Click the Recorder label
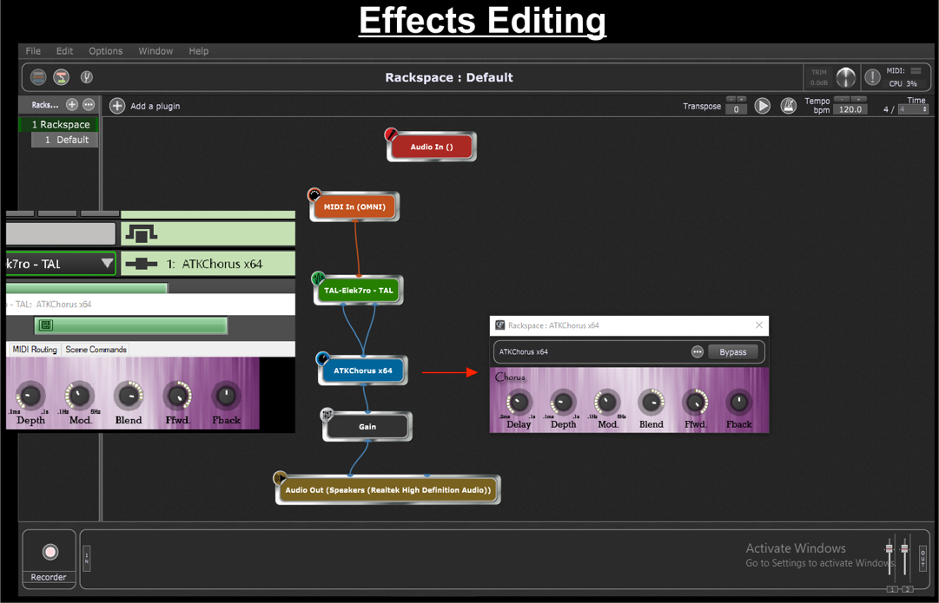The width and height of the screenshot is (939, 603). pyautogui.click(x=49, y=577)
